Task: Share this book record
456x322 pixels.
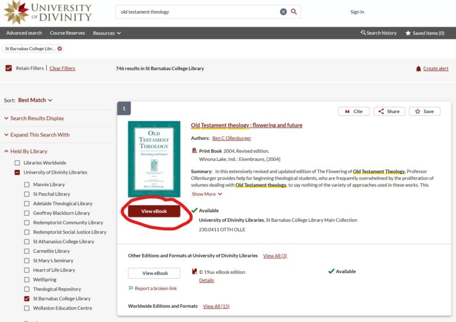Action: (x=389, y=111)
